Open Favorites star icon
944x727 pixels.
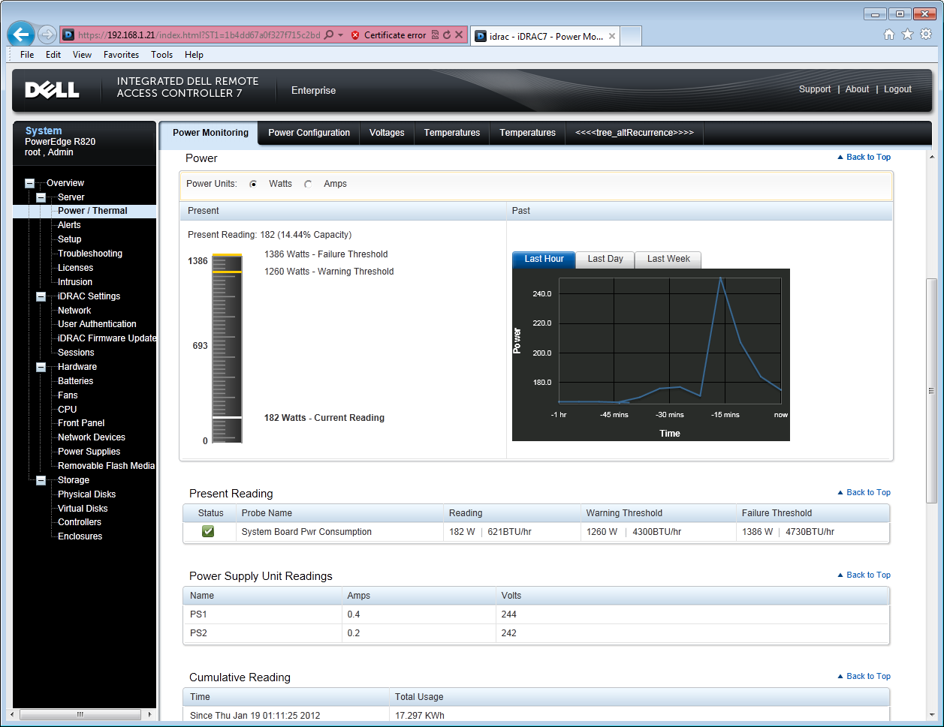tap(907, 35)
